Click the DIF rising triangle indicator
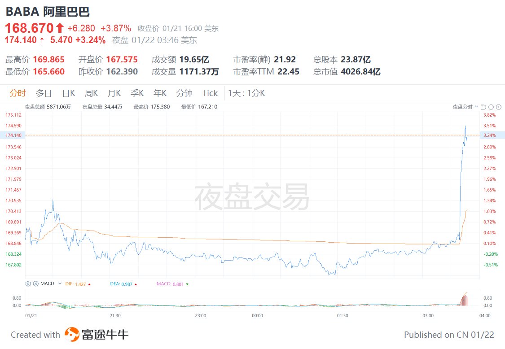This screenshot has height=349, width=505. (89, 284)
